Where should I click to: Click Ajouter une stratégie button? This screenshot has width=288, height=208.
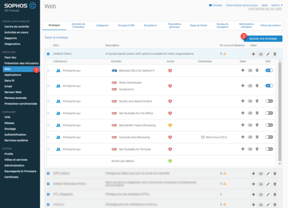(x=263, y=38)
